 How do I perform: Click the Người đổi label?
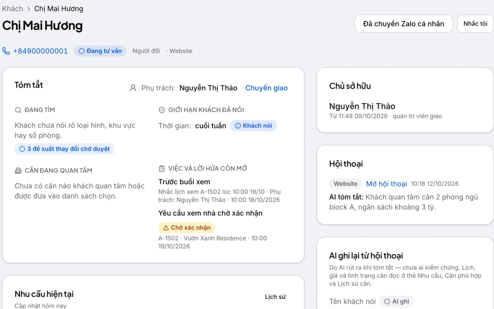click(x=146, y=51)
